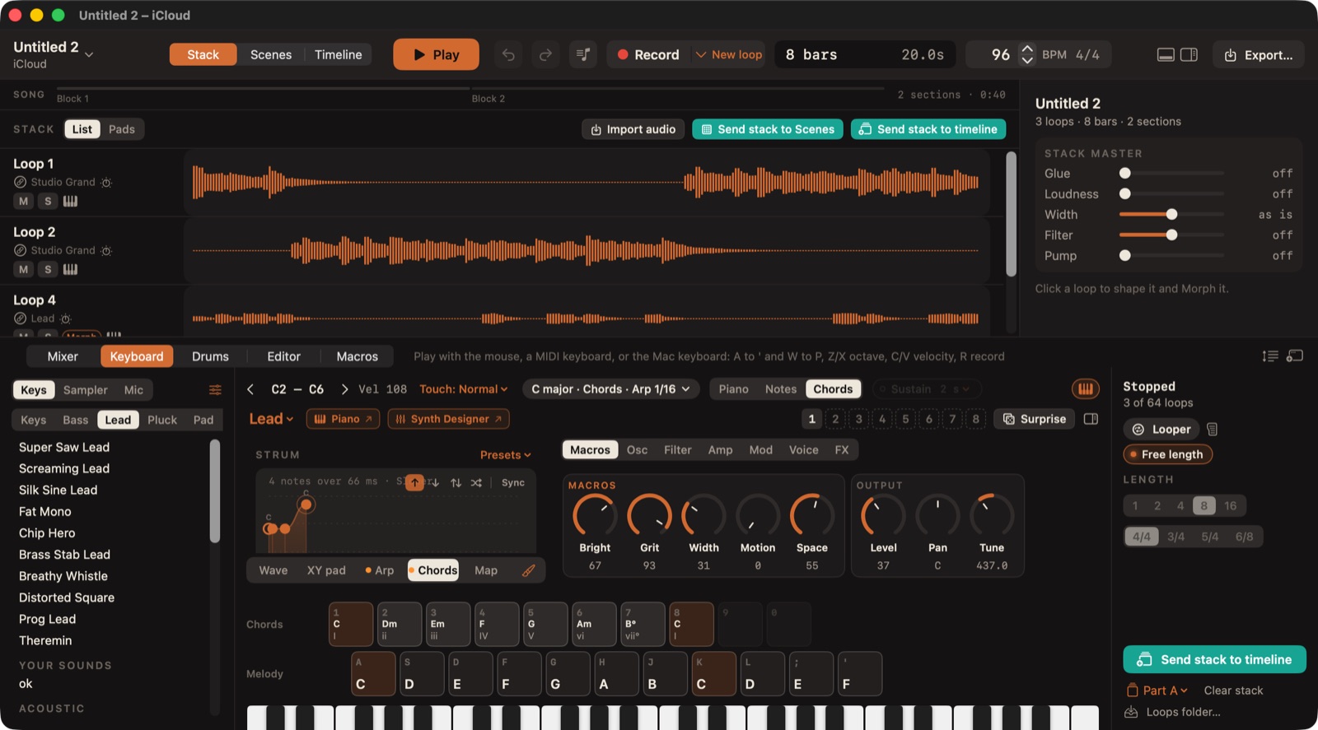The width and height of the screenshot is (1318, 730).
Task: Click the piano keys icon on Loop 1
Action: pos(70,201)
